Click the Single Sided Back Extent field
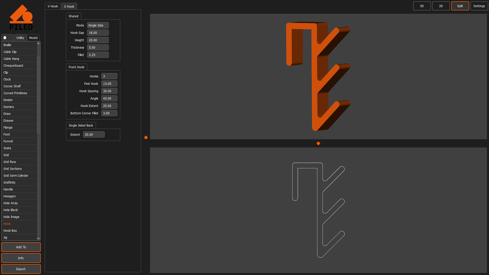 [x=94, y=135]
